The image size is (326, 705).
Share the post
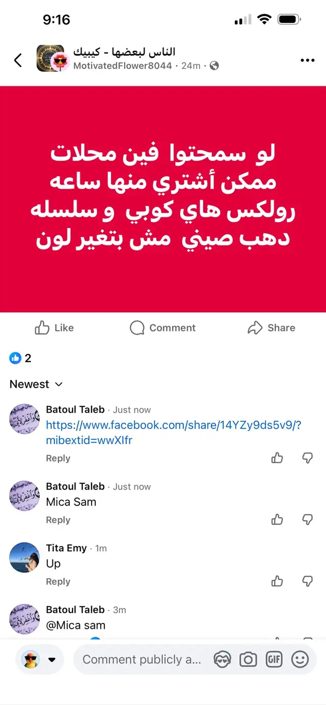[271, 328]
